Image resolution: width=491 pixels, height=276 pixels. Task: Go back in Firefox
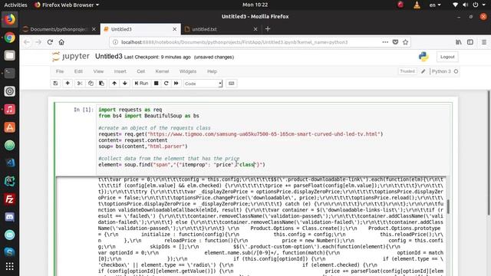pyautogui.click(x=27, y=42)
